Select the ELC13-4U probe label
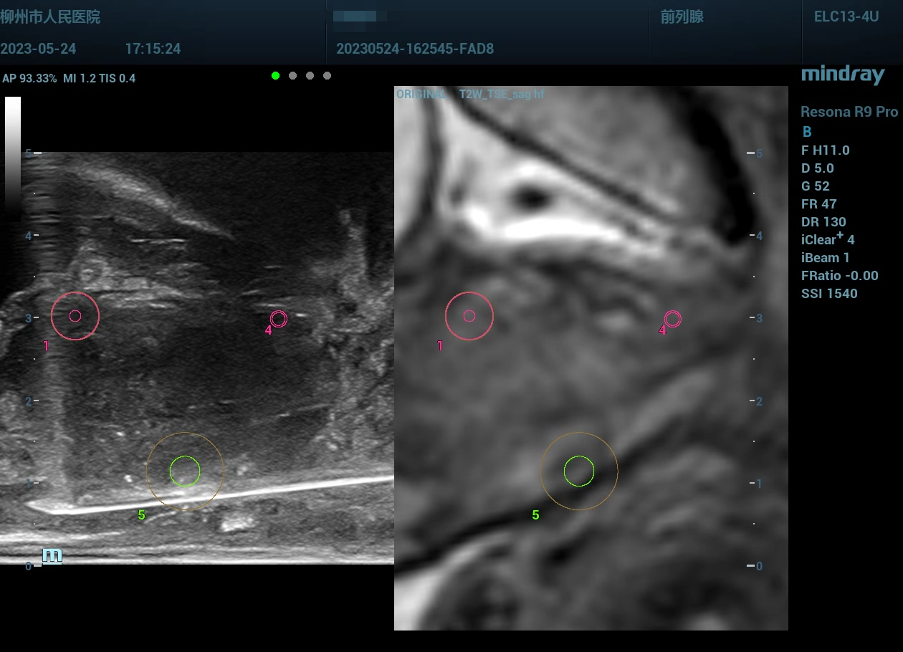Viewport: 903px width, 652px height. click(846, 16)
